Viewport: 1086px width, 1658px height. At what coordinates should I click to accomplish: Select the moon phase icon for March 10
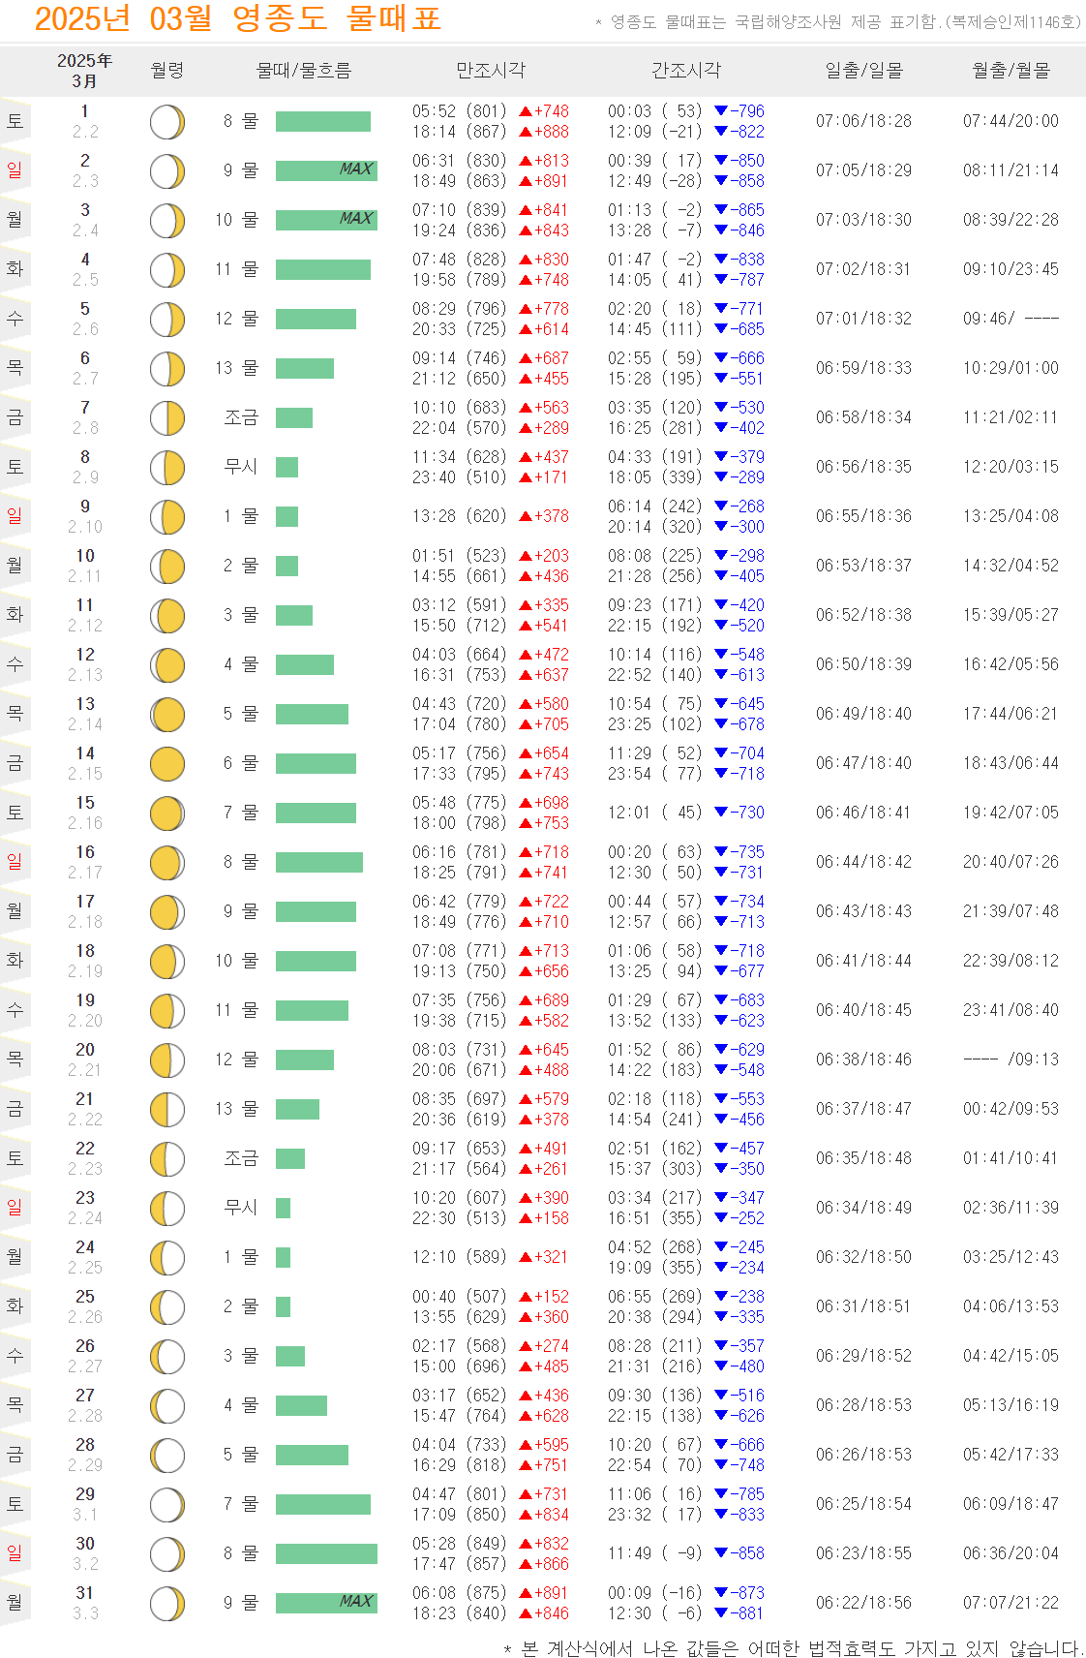tap(167, 567)
